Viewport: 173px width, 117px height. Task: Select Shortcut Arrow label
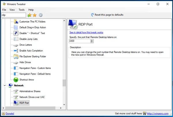point(27,80)
